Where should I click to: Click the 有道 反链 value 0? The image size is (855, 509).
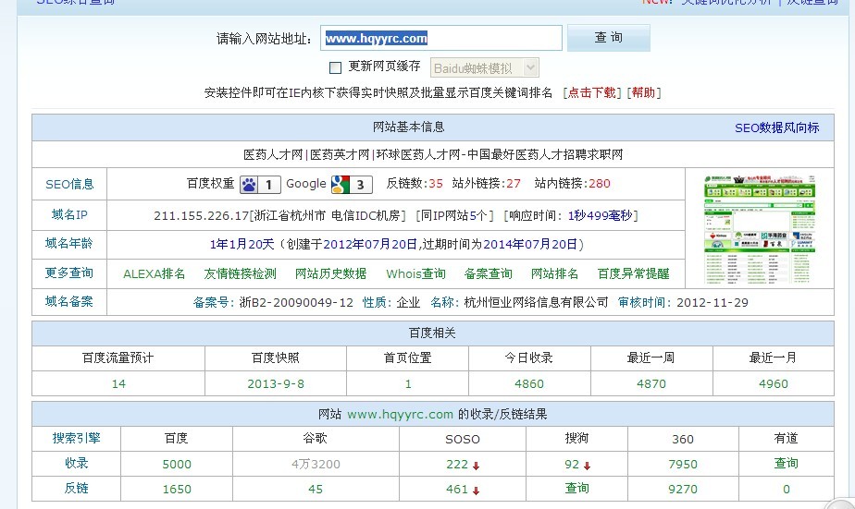(x=787, y=490)
